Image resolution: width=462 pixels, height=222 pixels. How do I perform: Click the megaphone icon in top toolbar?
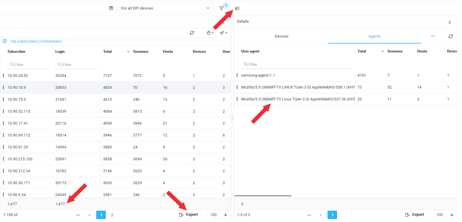point(237,8)
